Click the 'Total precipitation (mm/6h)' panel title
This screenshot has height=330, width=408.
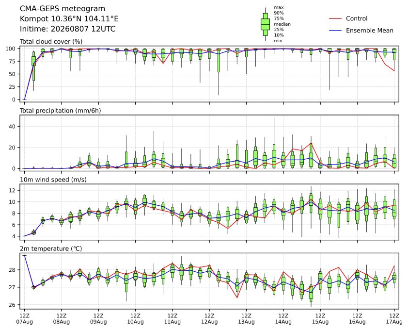61,111
